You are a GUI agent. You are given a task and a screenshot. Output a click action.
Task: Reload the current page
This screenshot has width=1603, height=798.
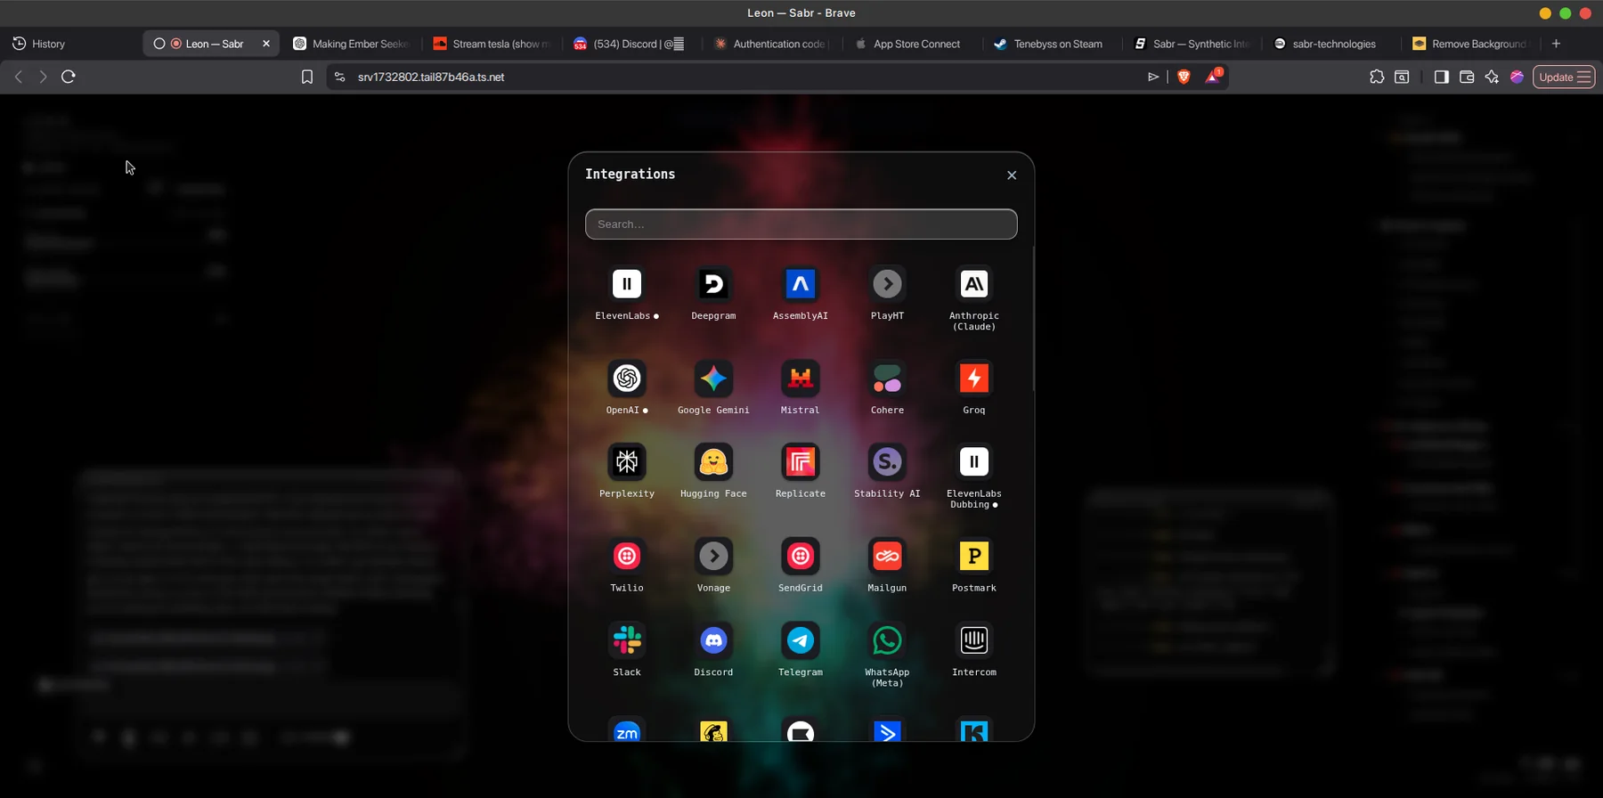point(69,77)
